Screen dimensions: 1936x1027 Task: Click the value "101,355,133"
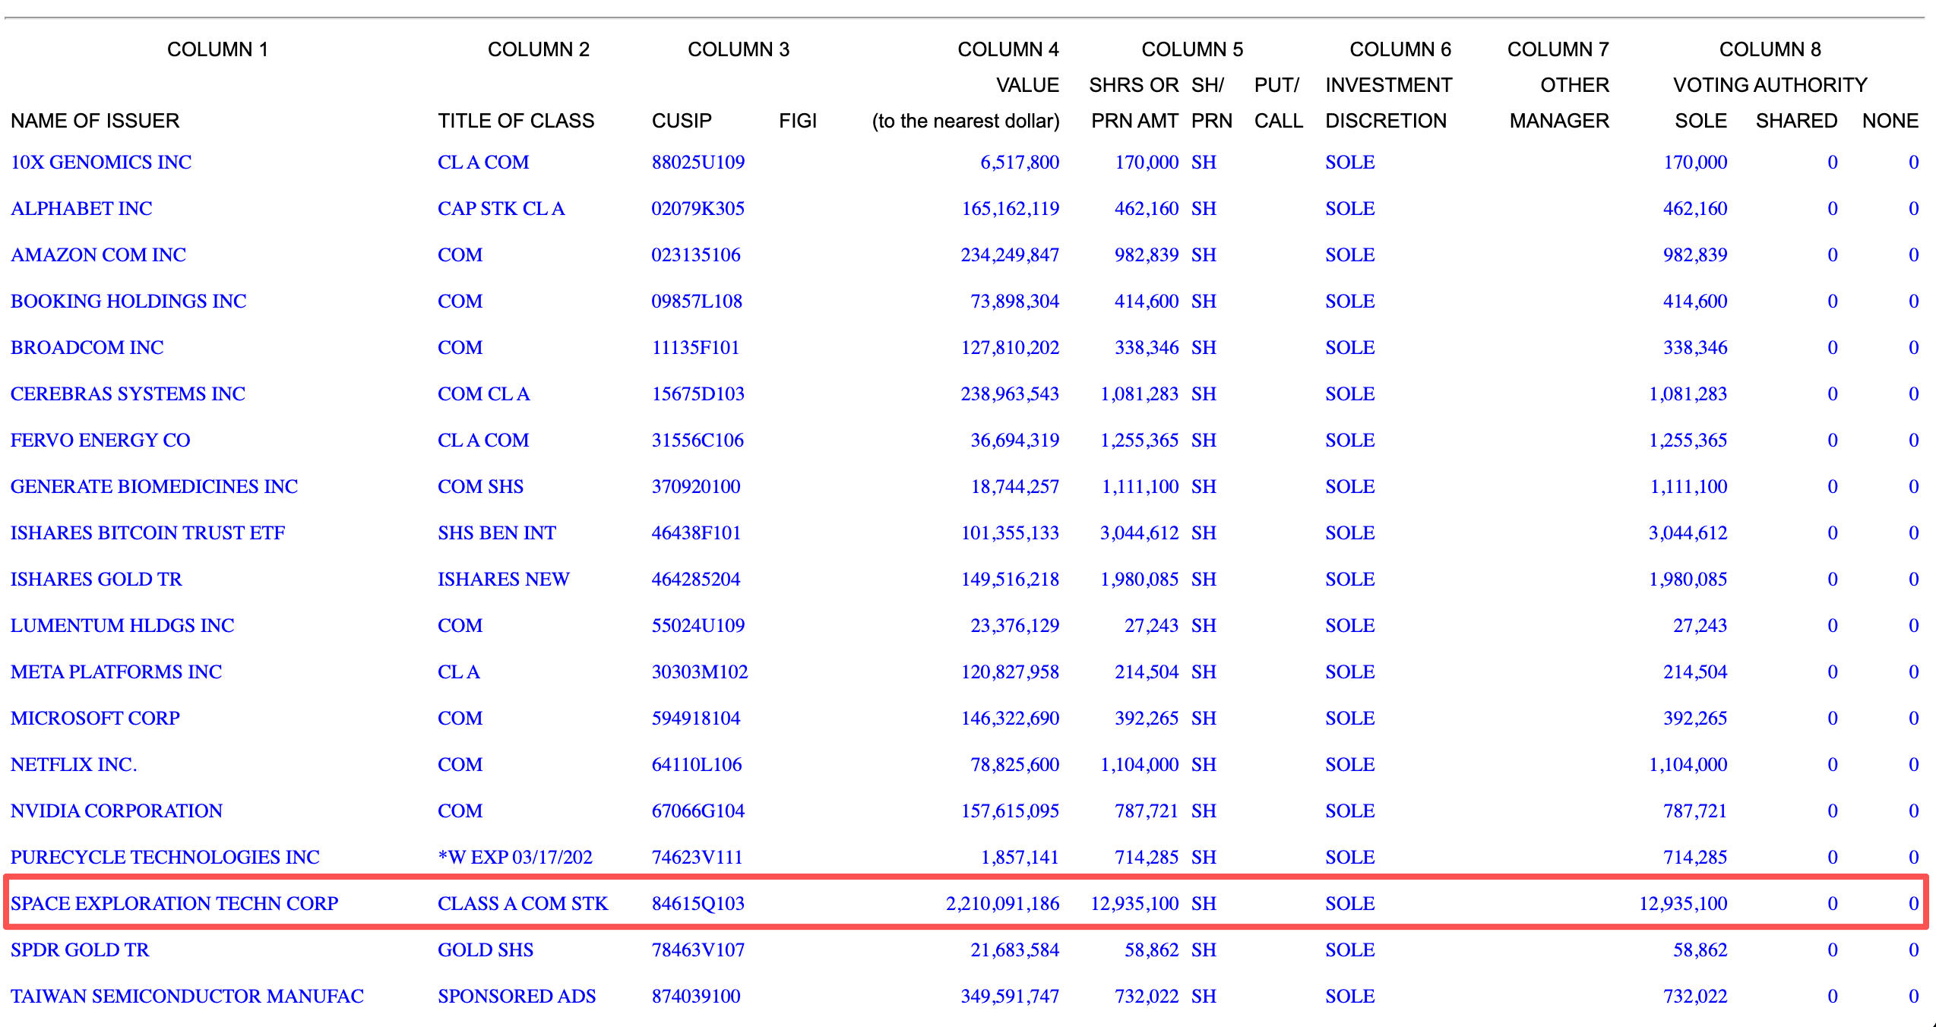(1011, 532)
